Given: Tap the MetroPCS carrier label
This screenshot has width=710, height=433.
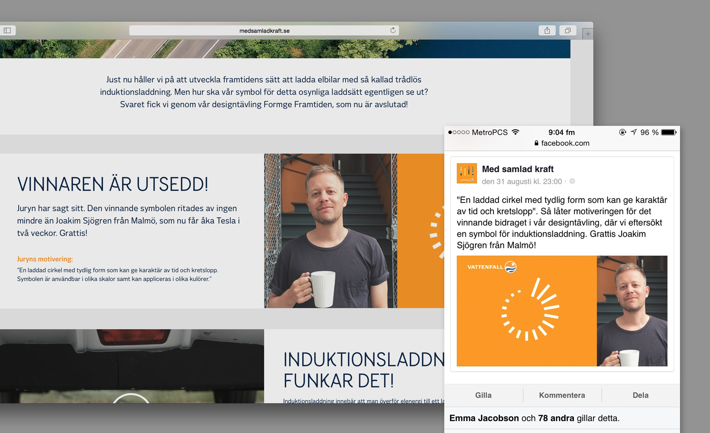Looking at the screenshot, I should coord(490,132).
